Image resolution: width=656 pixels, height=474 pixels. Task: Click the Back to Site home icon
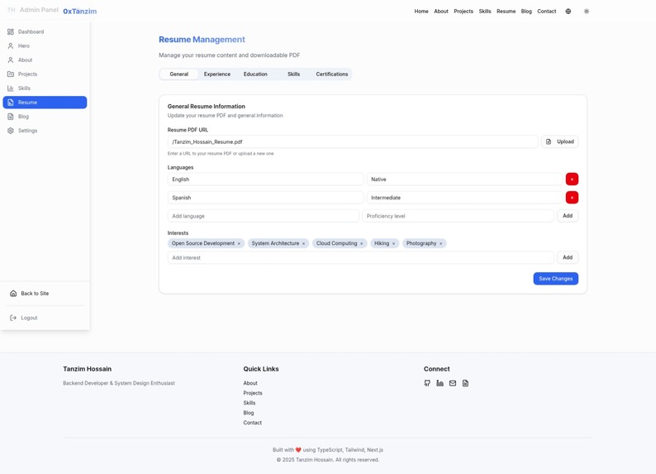(x=13, y=294)
